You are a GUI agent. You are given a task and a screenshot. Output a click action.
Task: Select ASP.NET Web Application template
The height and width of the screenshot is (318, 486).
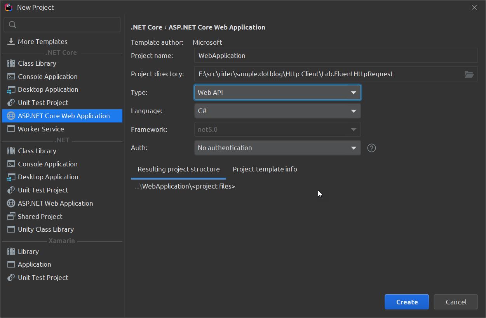coord(62,203)
